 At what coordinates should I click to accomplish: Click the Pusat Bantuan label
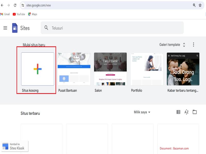coord(67,91)
